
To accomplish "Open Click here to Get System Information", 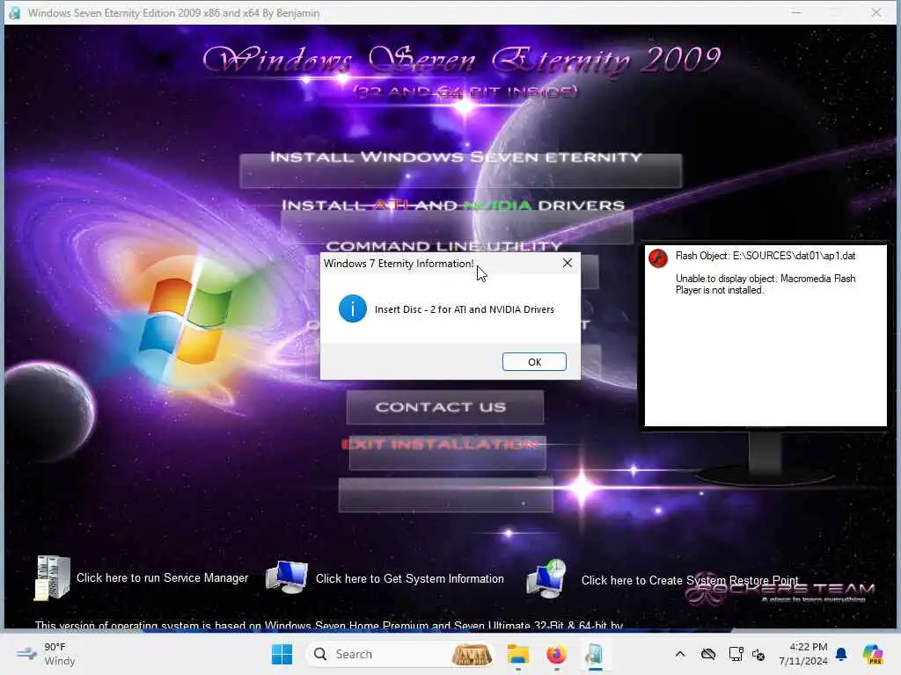I will [410, 578].
